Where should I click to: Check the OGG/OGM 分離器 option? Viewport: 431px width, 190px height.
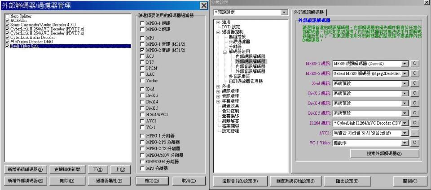(x=142, y=162)
